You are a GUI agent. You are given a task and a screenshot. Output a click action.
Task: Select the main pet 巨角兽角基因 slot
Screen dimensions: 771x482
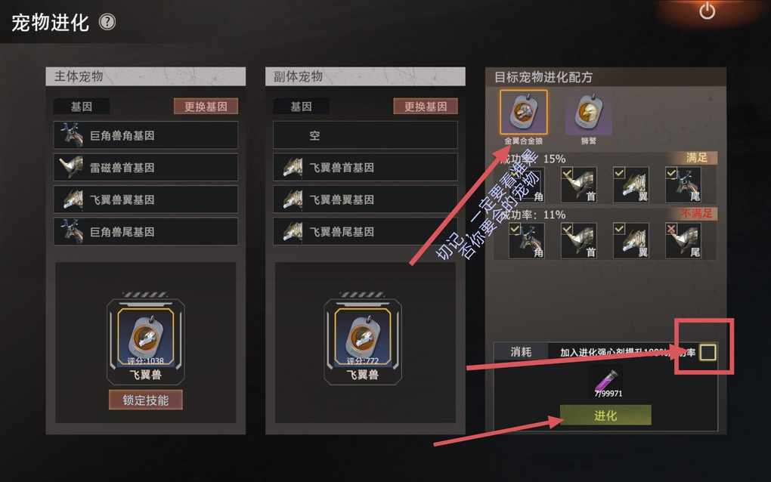point(146,135)
